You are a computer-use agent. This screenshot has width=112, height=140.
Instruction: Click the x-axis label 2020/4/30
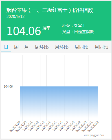pos(21,127)
